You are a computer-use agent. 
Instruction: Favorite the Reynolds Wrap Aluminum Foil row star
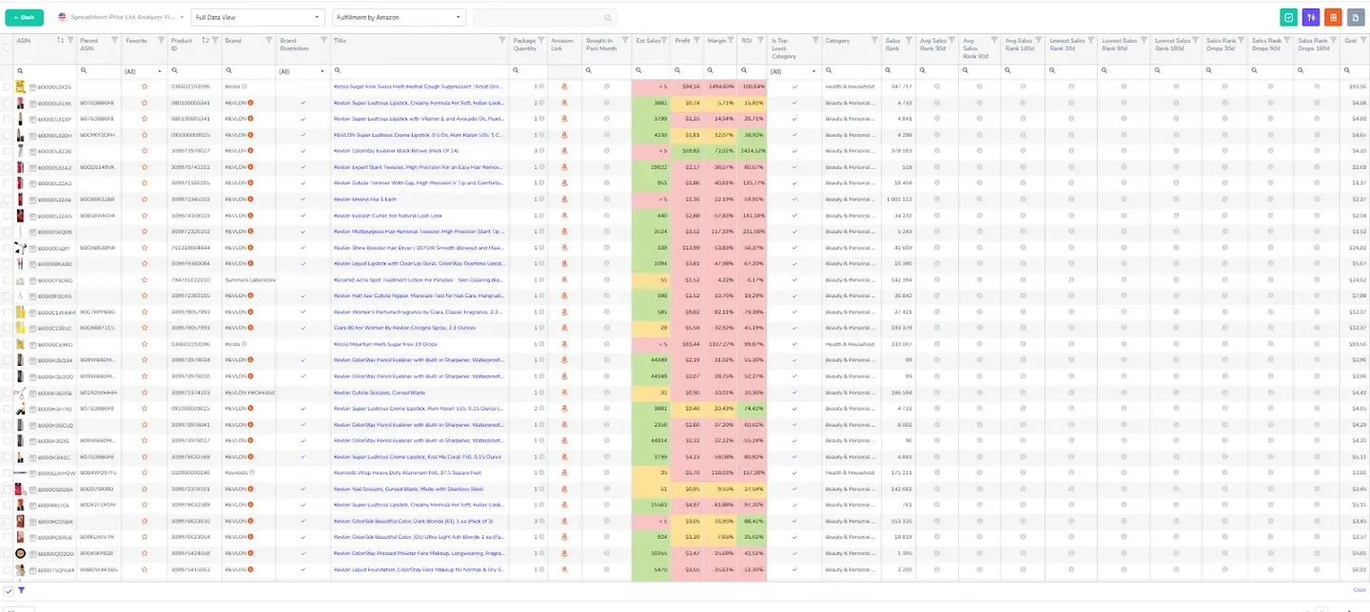[145, 472]
